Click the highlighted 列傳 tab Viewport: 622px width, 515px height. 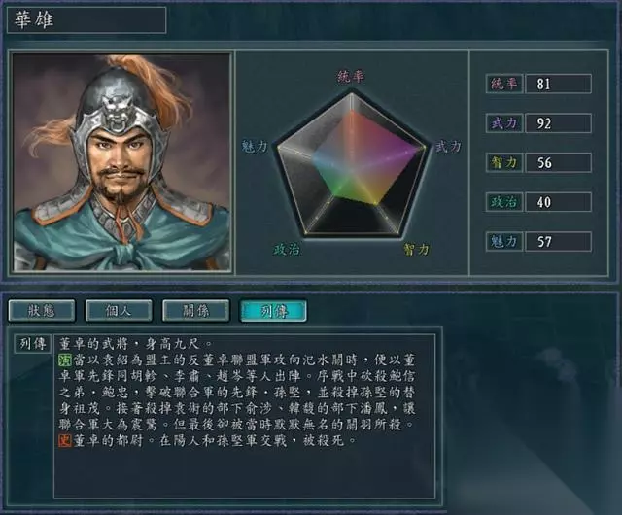click(273, 310)
